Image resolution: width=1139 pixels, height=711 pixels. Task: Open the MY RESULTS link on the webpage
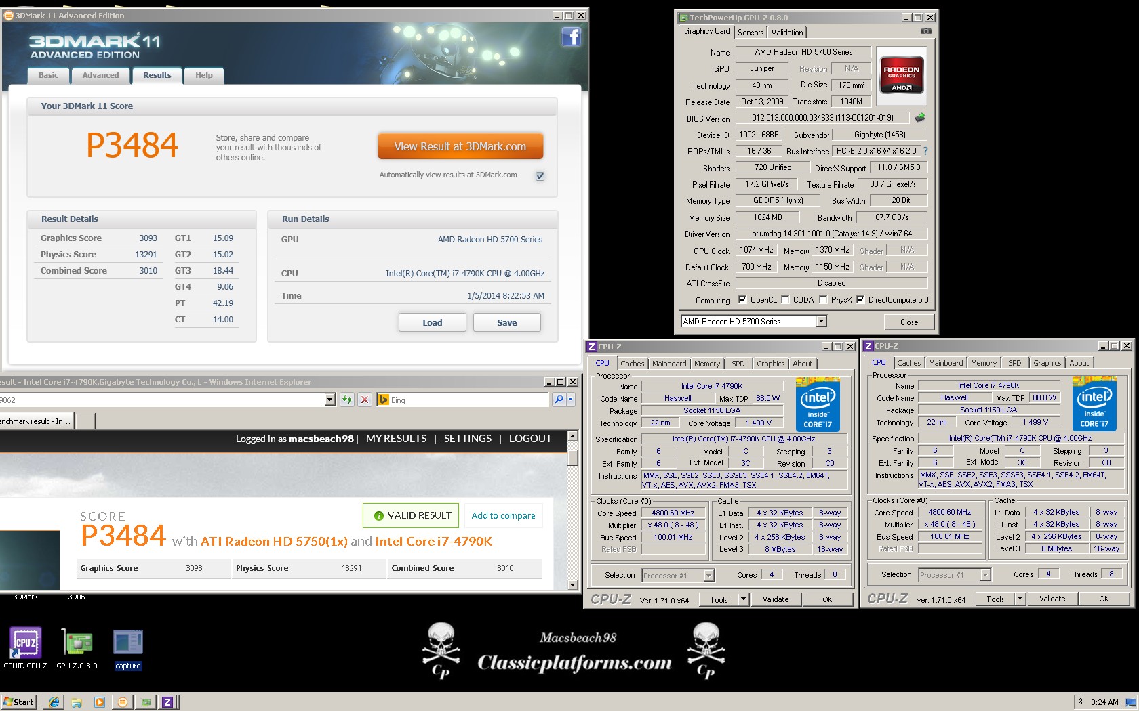coord(397,439)
